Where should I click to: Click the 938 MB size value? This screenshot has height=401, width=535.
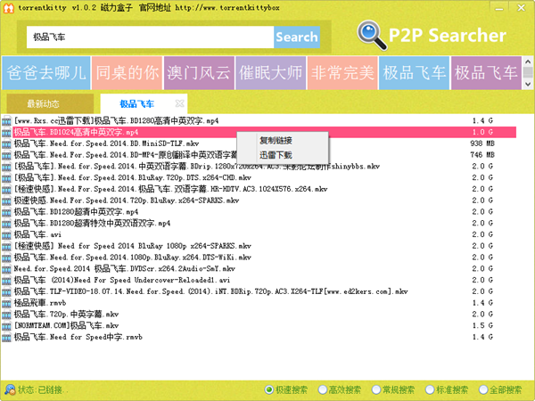click(481, 143)
